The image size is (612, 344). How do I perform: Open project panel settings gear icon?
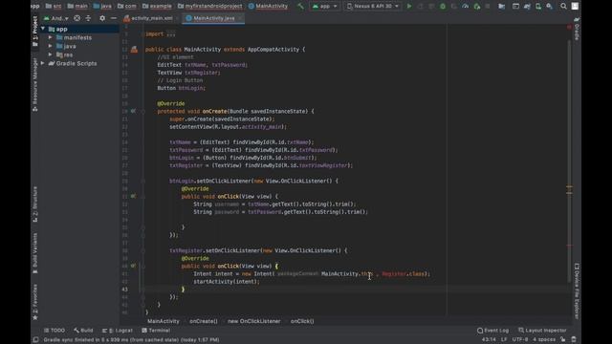click(102, 18)
